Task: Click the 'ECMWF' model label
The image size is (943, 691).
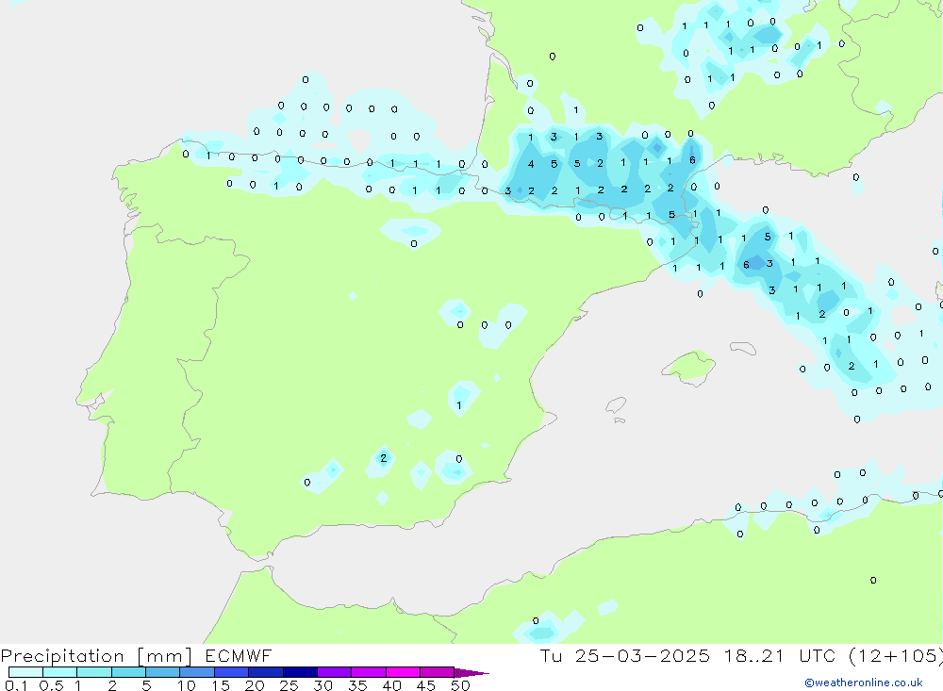Action: [x=239, y=655]
